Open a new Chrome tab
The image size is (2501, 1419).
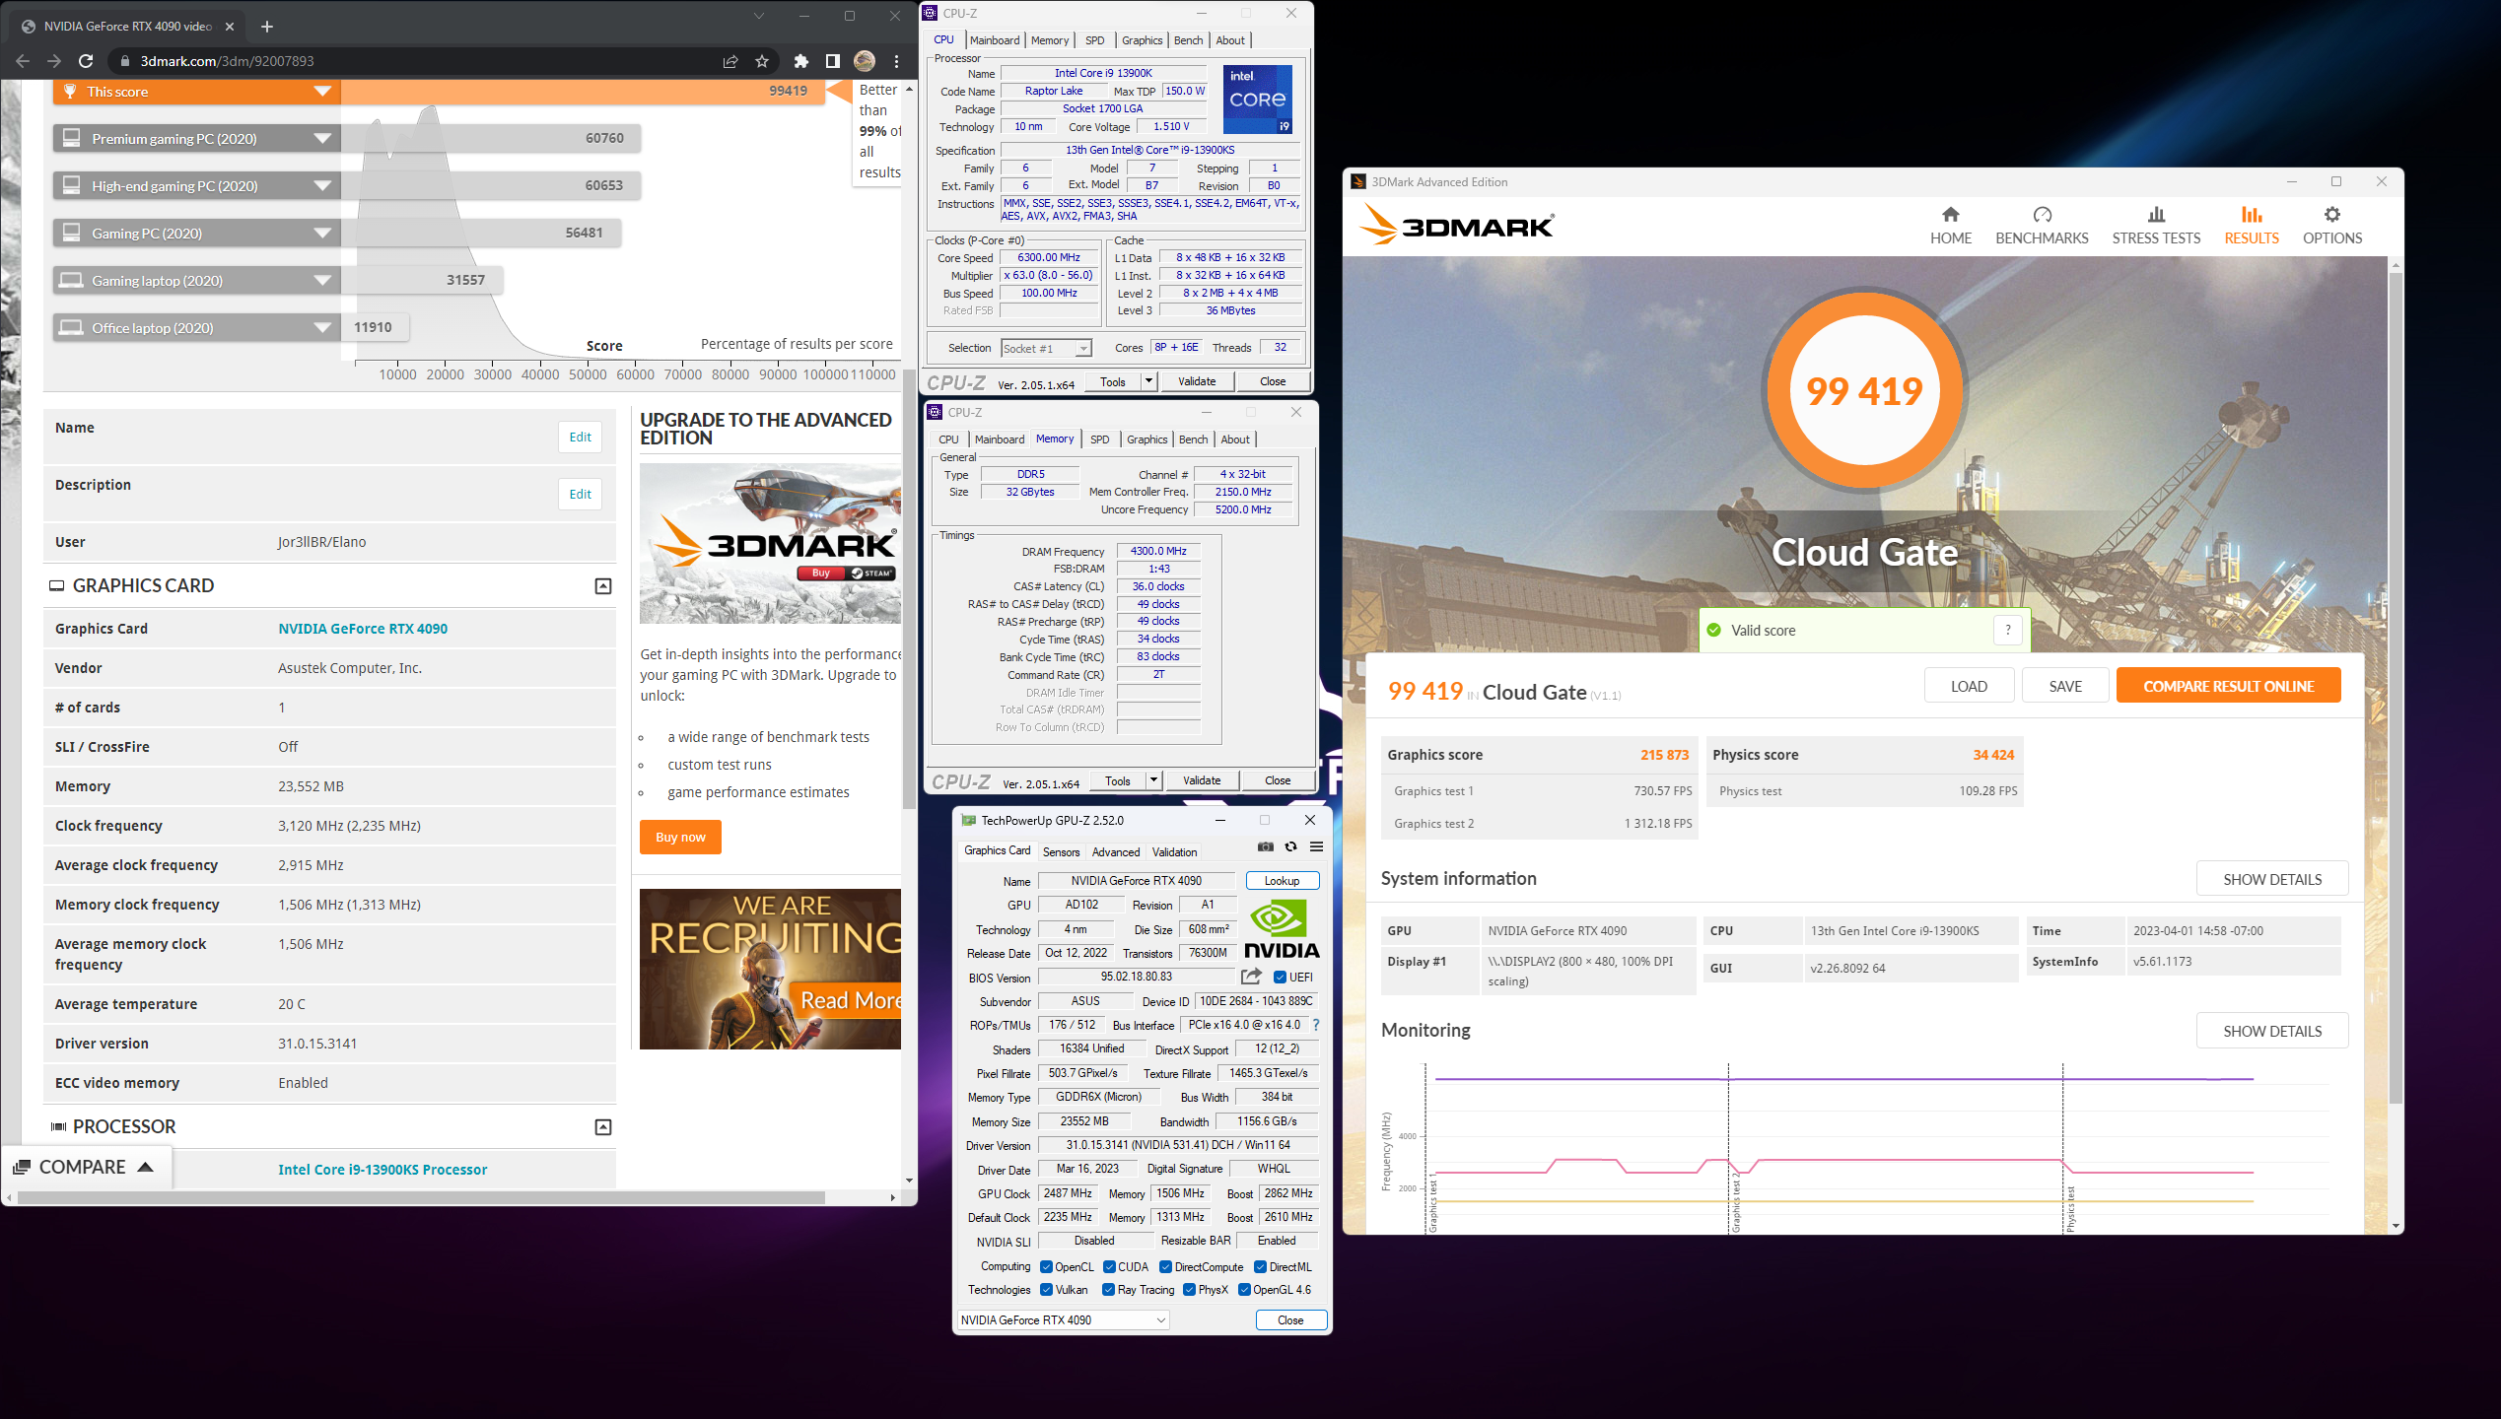point(267,27)
